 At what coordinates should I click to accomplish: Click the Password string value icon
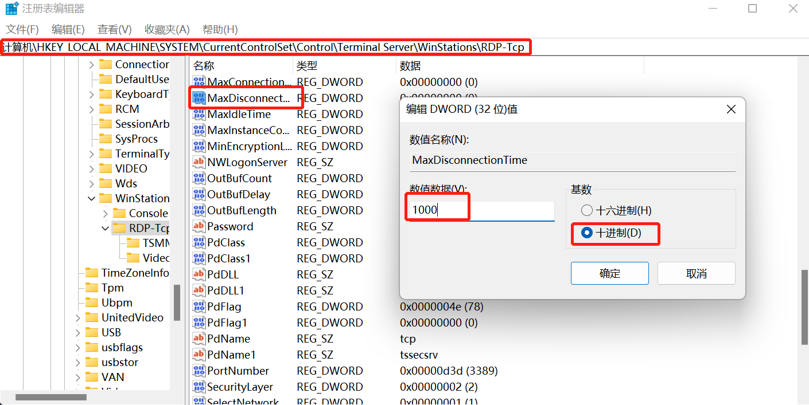199,226
